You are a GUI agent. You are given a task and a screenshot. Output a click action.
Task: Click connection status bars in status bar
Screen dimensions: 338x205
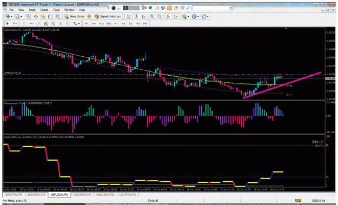pos(298,201)
